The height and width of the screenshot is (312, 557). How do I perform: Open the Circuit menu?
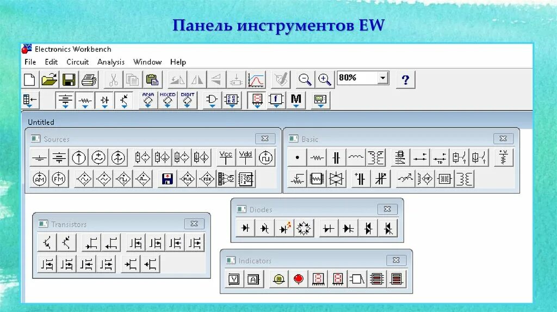pos(77,62)
